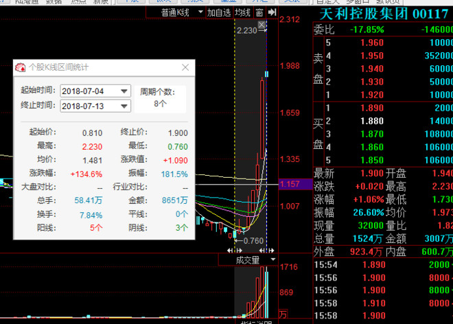Click the sell level 4 price 1.950
This screenshot has height=324, width=453.
372,56
